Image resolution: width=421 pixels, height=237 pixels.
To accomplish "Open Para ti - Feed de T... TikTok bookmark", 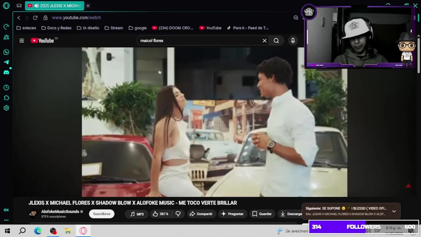I will coord(247,28).
